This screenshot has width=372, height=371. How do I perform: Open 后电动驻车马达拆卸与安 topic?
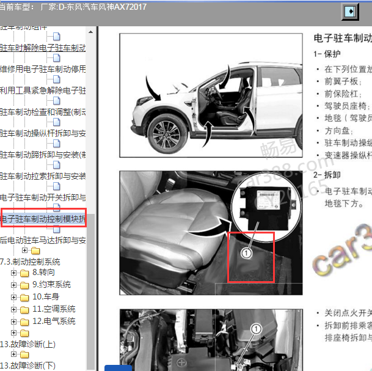pos(43,240)
